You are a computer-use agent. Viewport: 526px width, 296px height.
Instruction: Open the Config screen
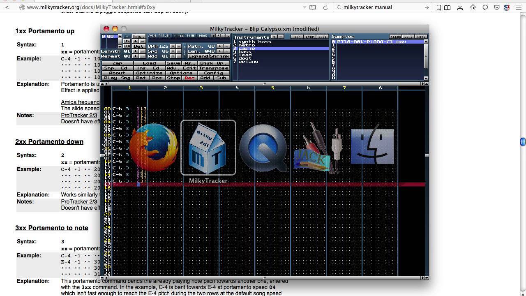pos(214,73)
